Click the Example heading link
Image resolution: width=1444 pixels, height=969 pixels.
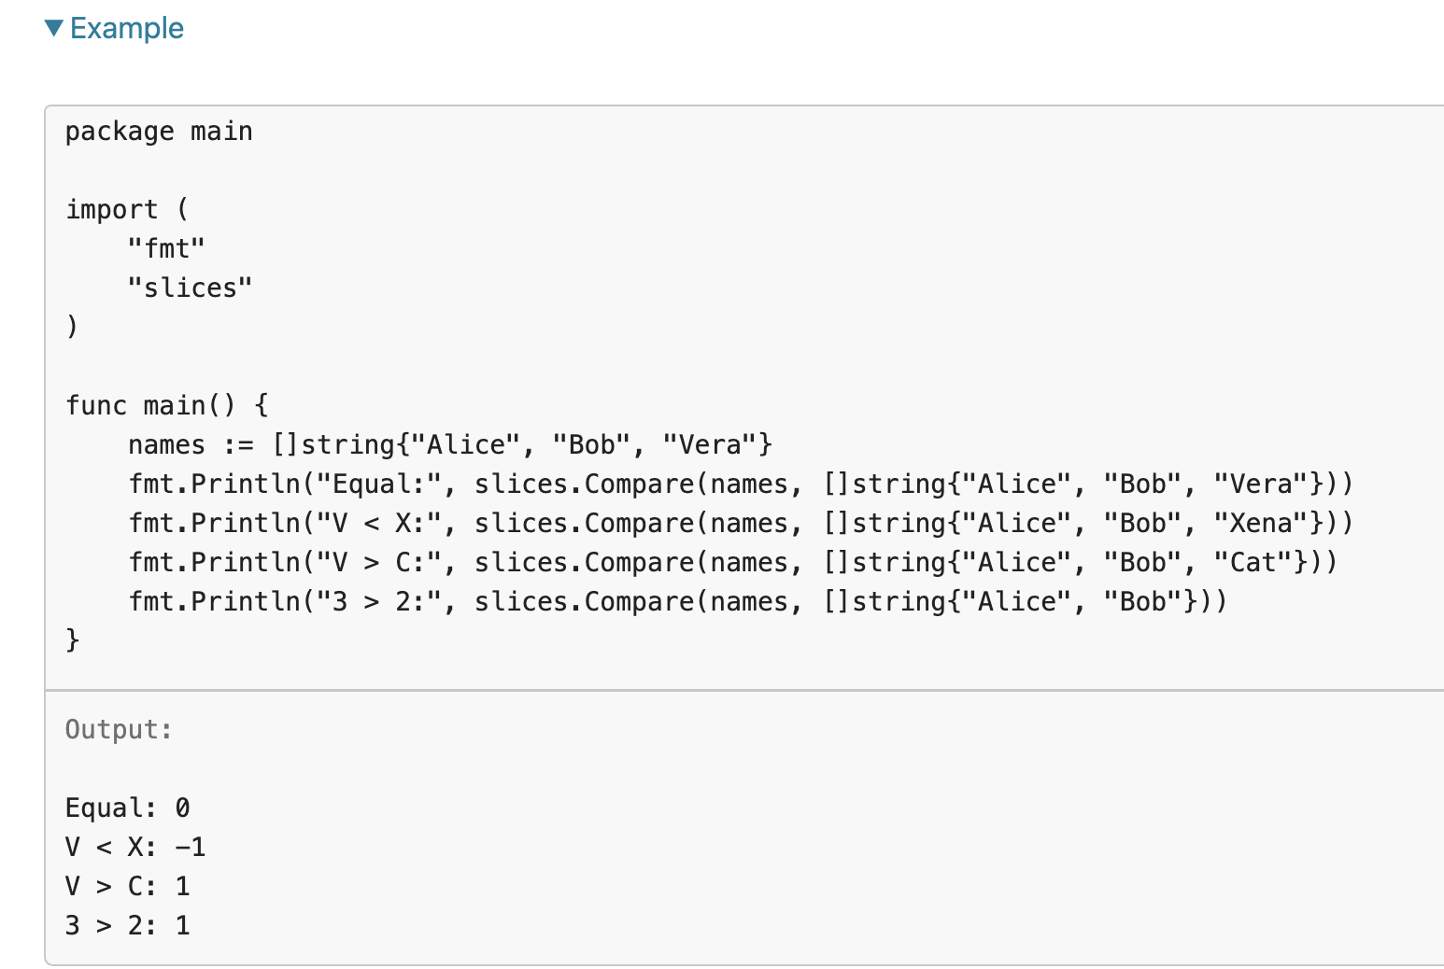click(x=127, y=28)
